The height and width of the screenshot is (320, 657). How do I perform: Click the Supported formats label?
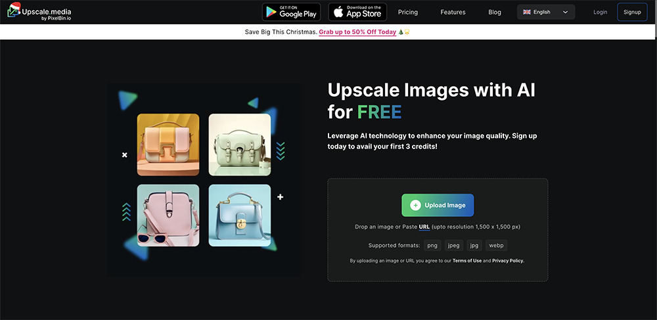(394, 246)
